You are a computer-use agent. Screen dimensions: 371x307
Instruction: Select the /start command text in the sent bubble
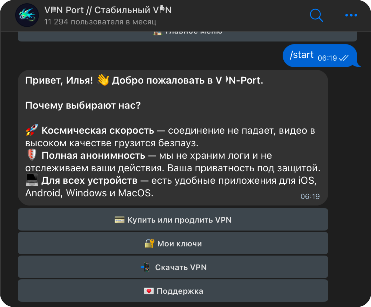coord(302,55)
